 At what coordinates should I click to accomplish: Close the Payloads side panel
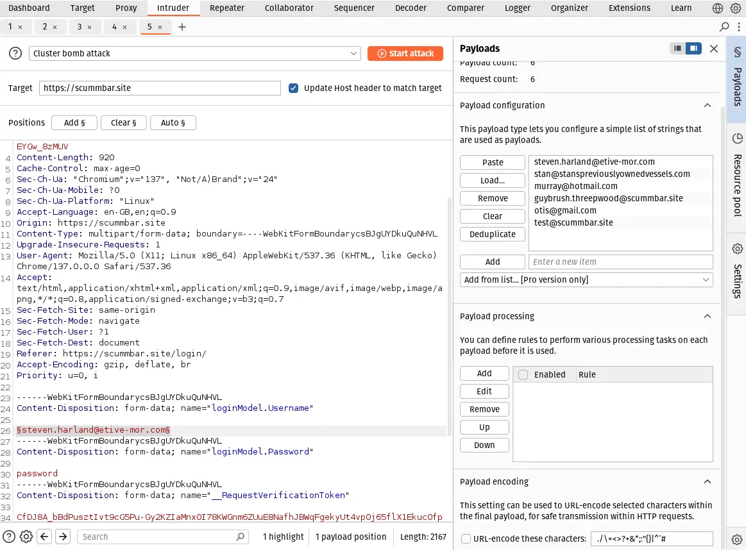coord(714,49)
